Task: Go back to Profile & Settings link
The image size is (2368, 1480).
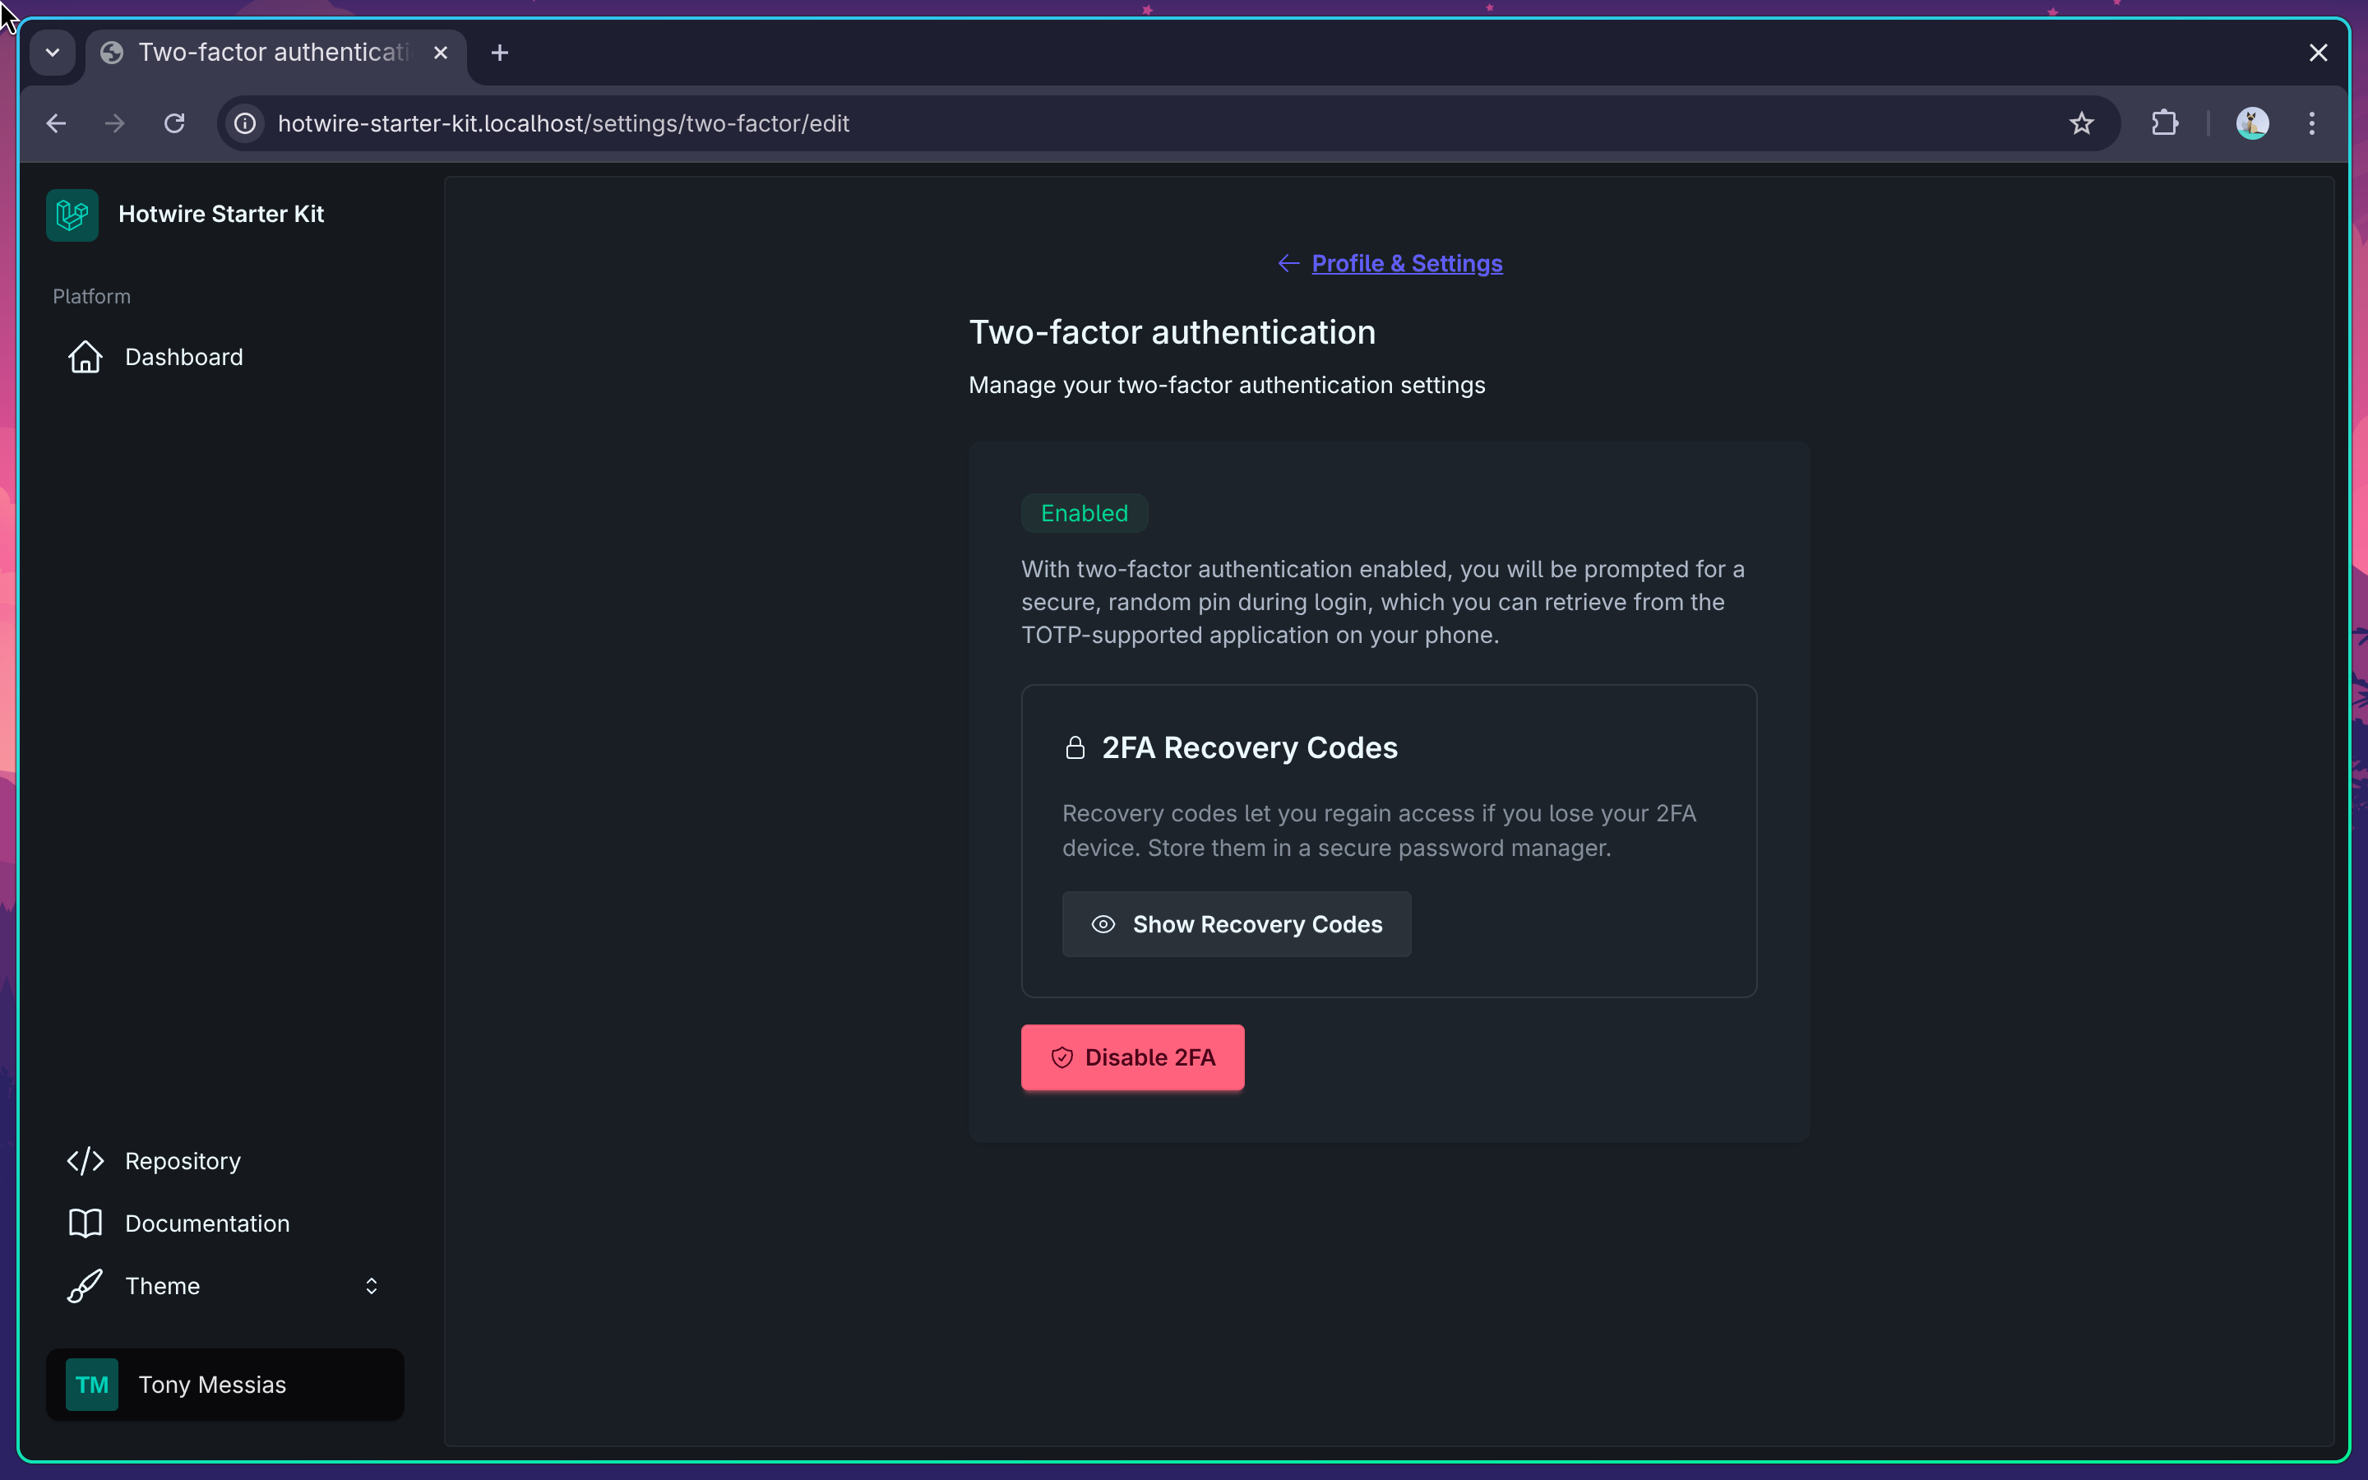Action: pos(1406,263)
